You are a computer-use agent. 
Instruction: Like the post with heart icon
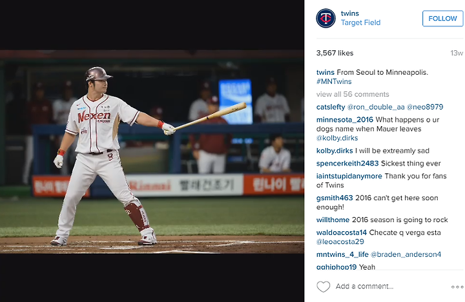[324, 287]
